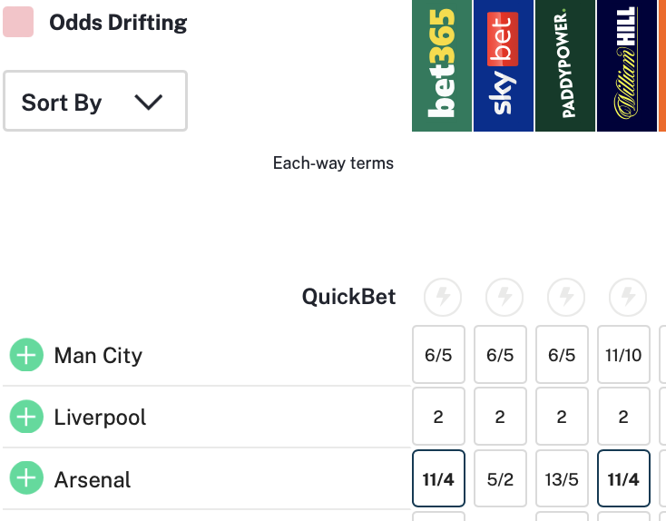Open the Sort By dropdown
666x521 pixels.
95,102
